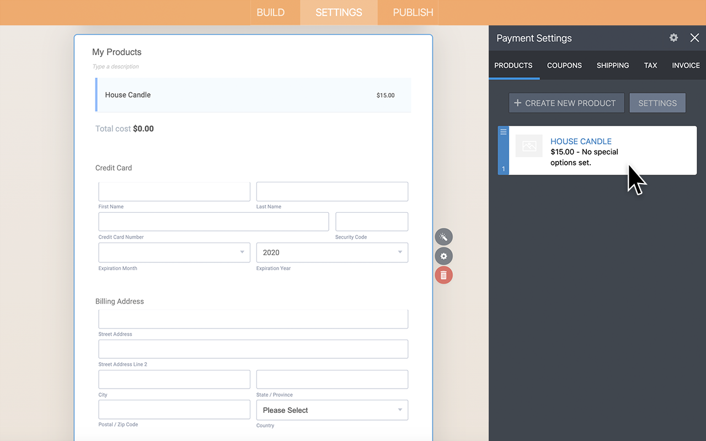Click the drag handle on the House Candle product

pos(503,132)
